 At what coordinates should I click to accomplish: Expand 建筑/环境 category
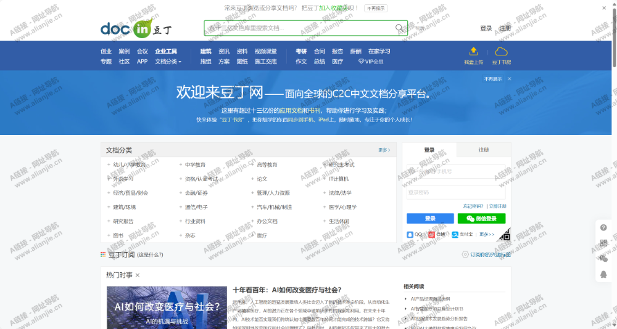pos(125,207)
